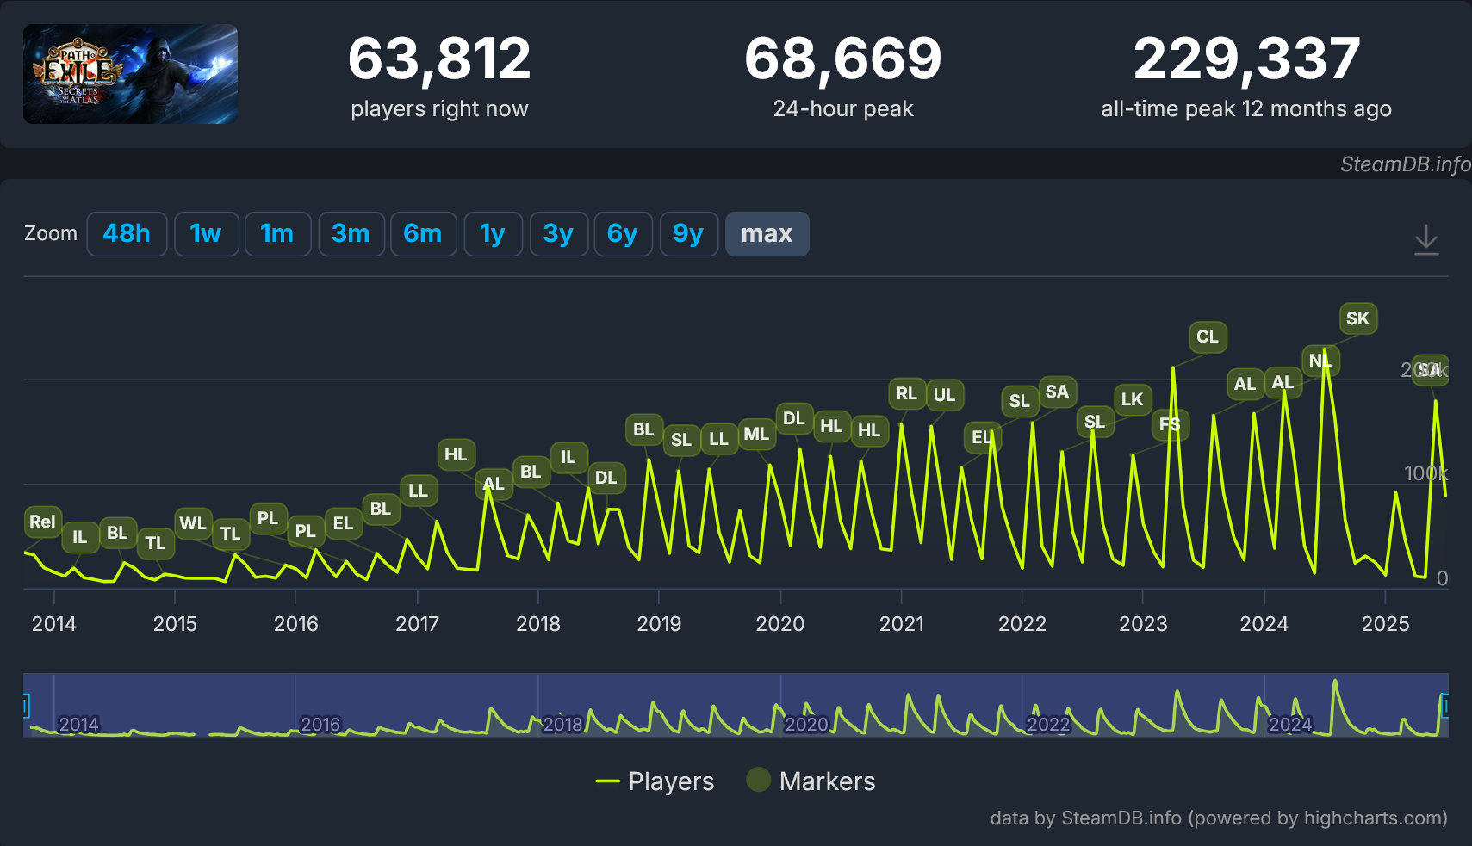1472x846 pixels.
Task: Click the EL marker near 2016
Action: click(x=343, y=523)
